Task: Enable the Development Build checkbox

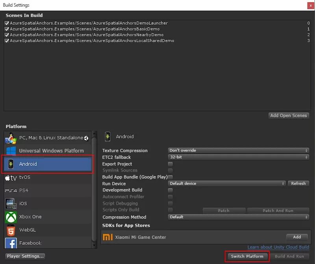Action: tap(170, 190)
